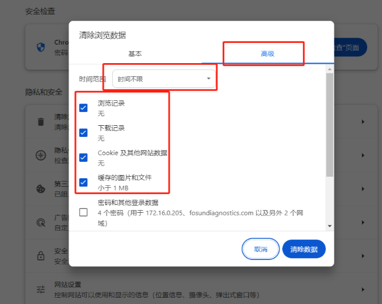Viewport: 382px width, 304px height.
Task: Click the 4 个密码 description text
Action: [x=200, y=218]
